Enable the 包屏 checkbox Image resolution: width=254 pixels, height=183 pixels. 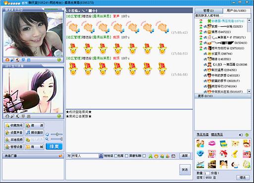127,156
